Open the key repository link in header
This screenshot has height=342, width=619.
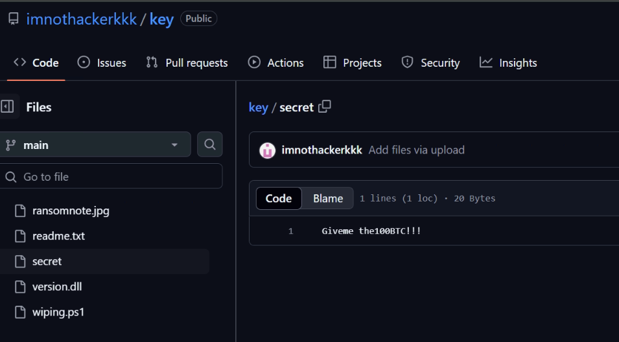pyautogui.click(x=161, y=19)
